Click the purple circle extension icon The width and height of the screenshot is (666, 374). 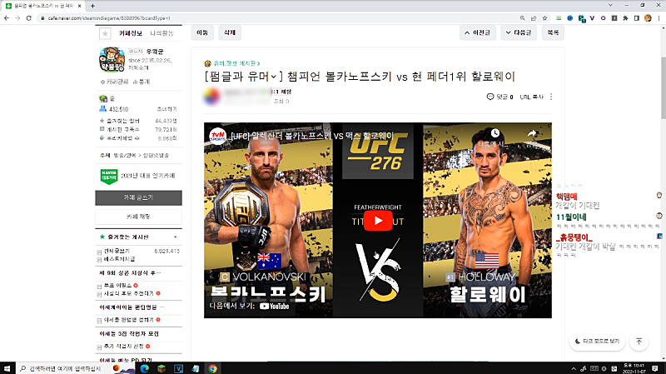[x=603, y=18]
